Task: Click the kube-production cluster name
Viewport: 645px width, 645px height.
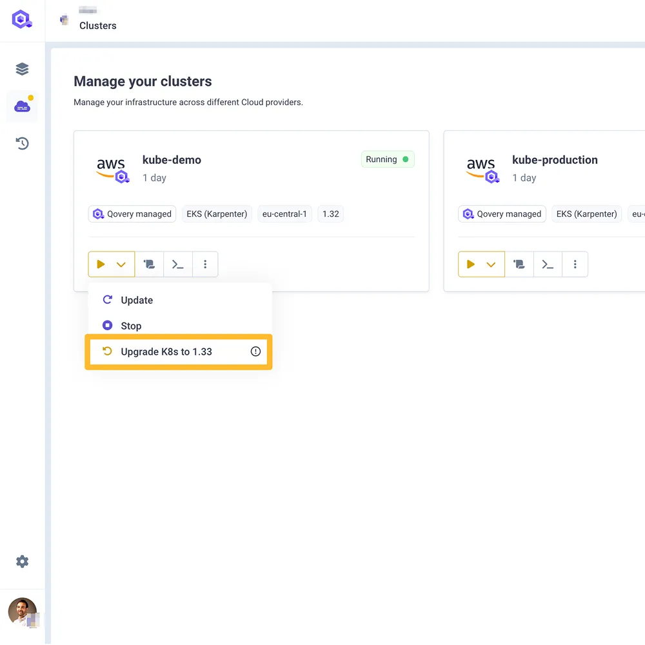Action: (555, 160)
